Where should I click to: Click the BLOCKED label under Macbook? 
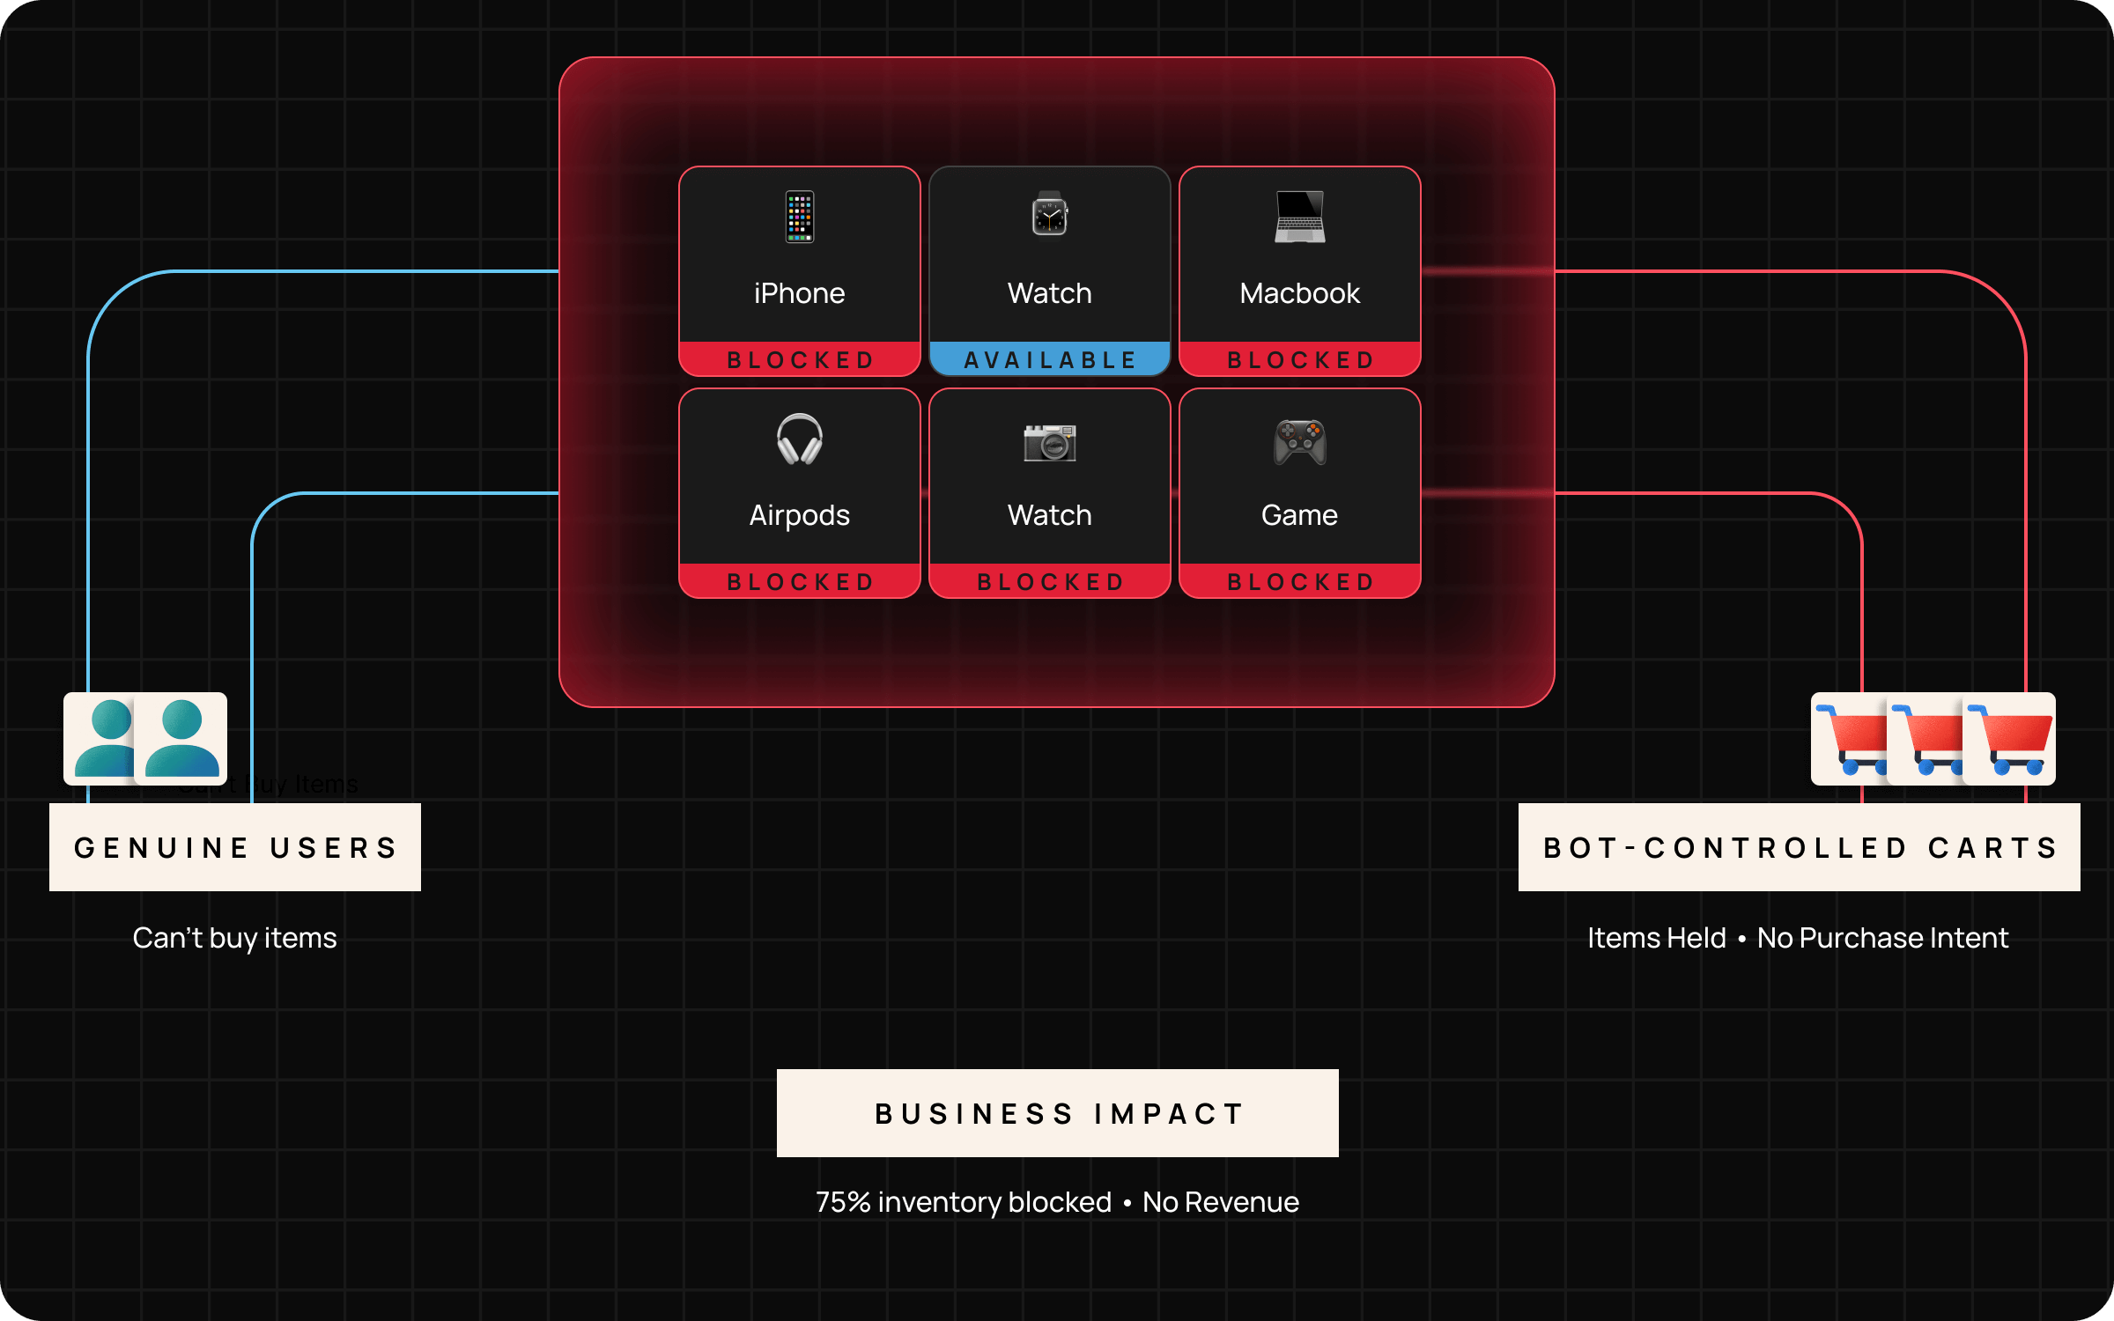[x=1299, y=359]
